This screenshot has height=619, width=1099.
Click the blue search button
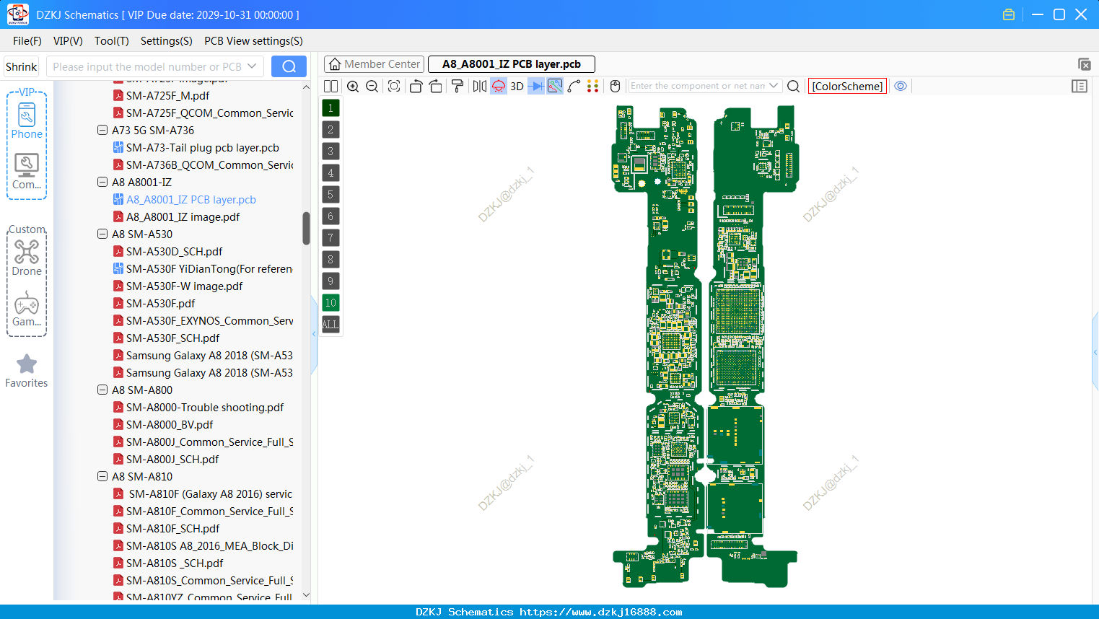pos(289,66)
